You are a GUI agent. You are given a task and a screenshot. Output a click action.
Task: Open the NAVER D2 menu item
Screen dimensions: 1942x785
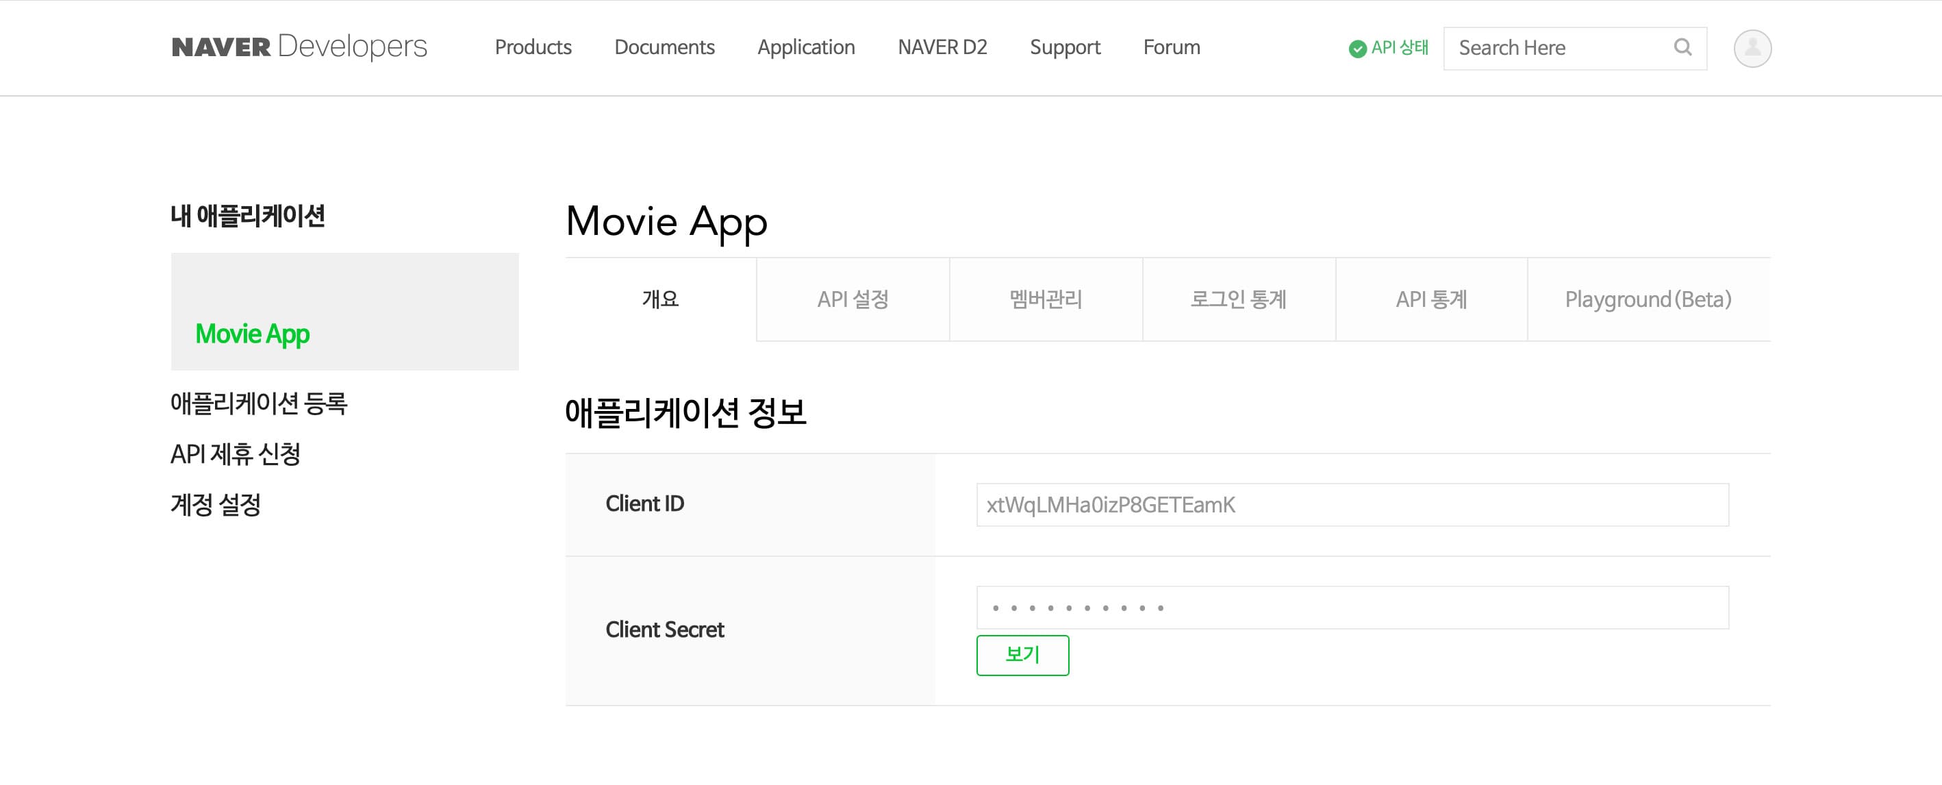942,47
